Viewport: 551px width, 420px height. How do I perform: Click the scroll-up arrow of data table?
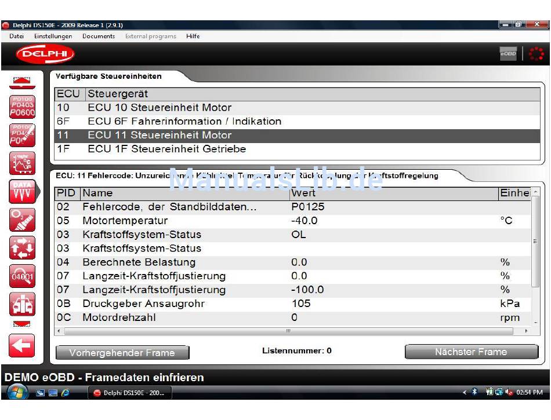point(535,192)
